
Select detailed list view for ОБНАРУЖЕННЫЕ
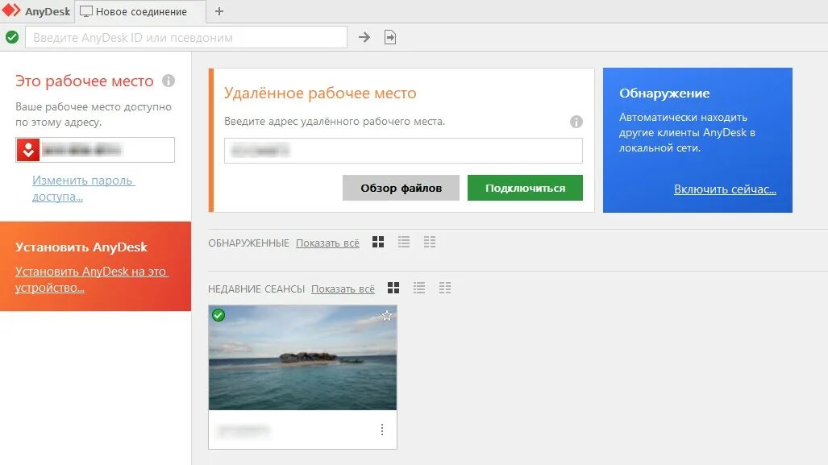pyautogui.click(x=430, y=243)
